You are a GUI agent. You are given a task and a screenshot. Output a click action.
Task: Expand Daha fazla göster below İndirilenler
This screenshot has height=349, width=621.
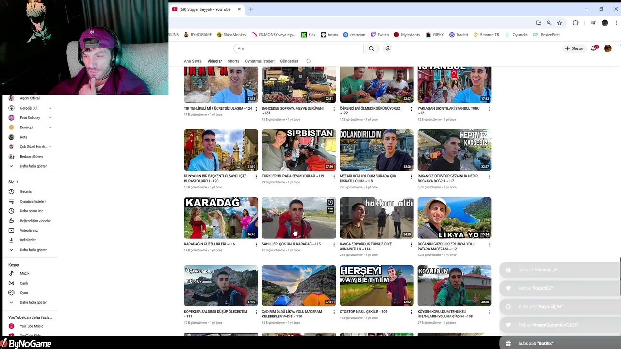coord(34,250)
